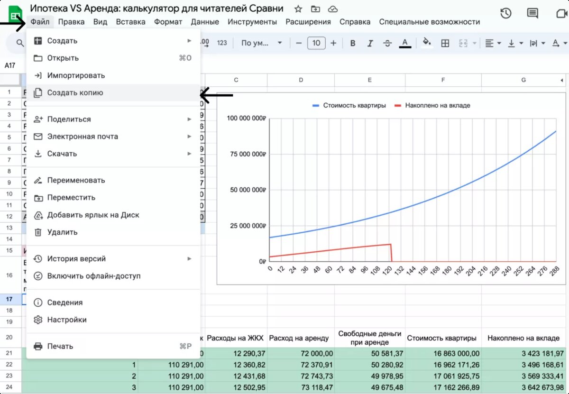Select Включить офлайн-доступ
The height and width of the screenshot is (394, 569).
click(x=113, y=276)
